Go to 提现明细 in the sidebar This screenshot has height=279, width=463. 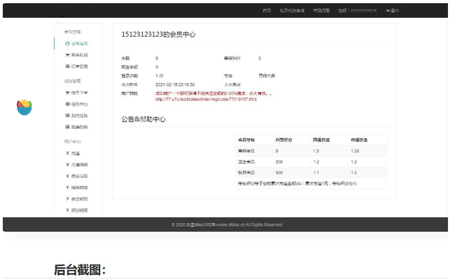pos(79,188)
